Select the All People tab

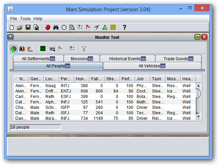(58, 66)
